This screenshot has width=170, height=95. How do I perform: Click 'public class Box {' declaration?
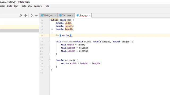62,20
